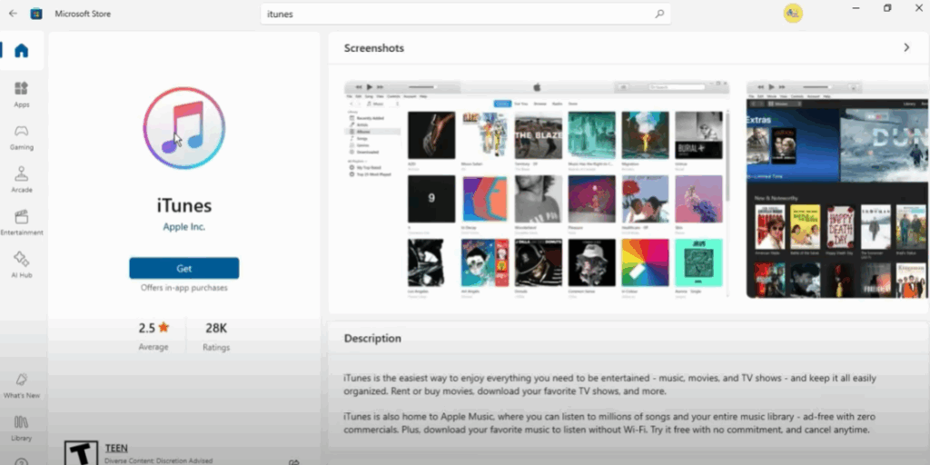Open Library in the sidebar
Viewport: 930px width, 465px height.
point(22,429)
